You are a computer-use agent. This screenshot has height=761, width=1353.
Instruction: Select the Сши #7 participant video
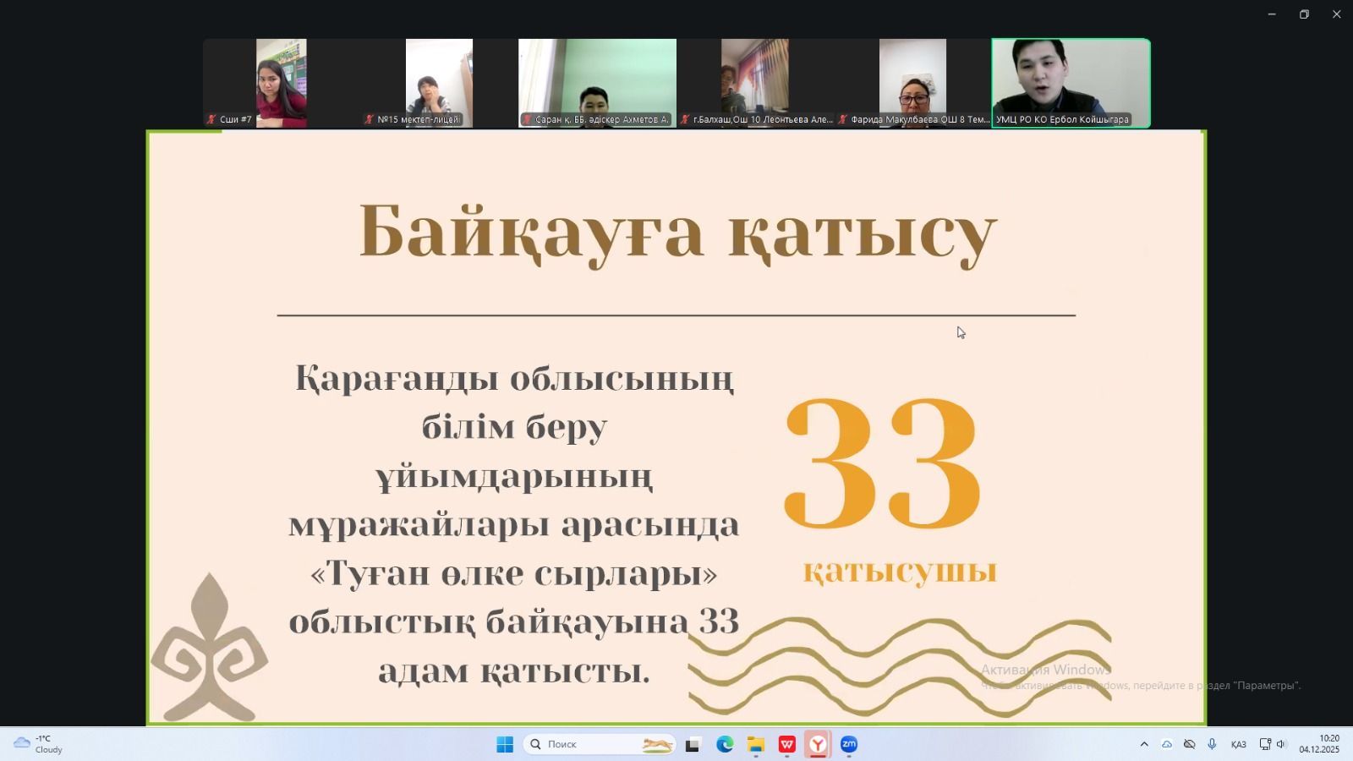(282, 83)
